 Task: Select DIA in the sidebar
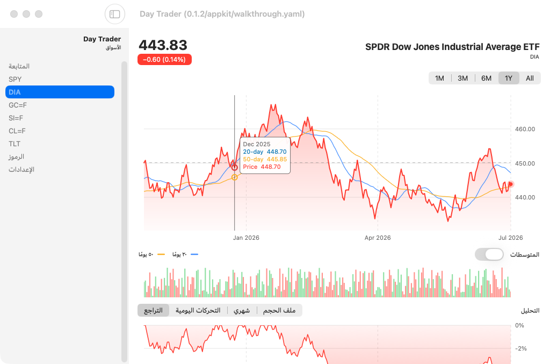[60, 92]
